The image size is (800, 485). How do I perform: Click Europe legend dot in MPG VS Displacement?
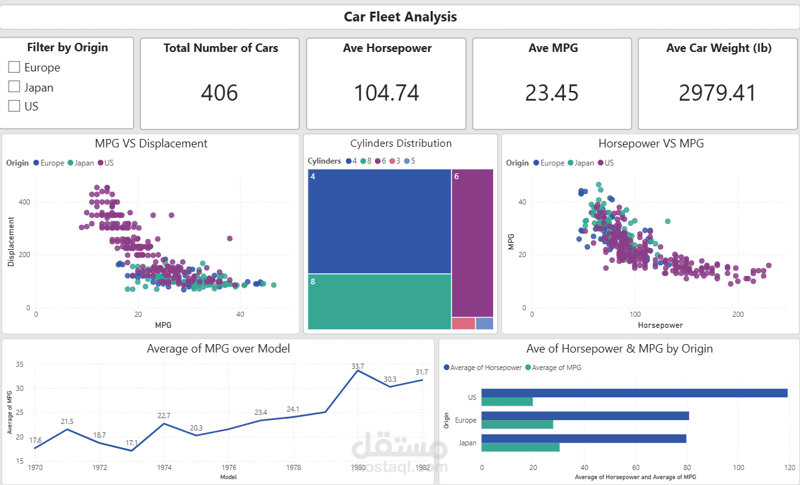pyautogui.click(x=36, y=163)
